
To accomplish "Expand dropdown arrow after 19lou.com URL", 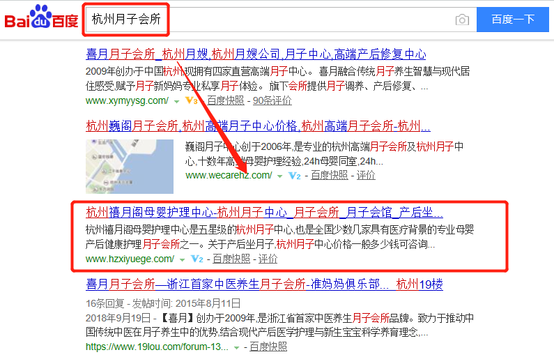I will click(236, 348).
